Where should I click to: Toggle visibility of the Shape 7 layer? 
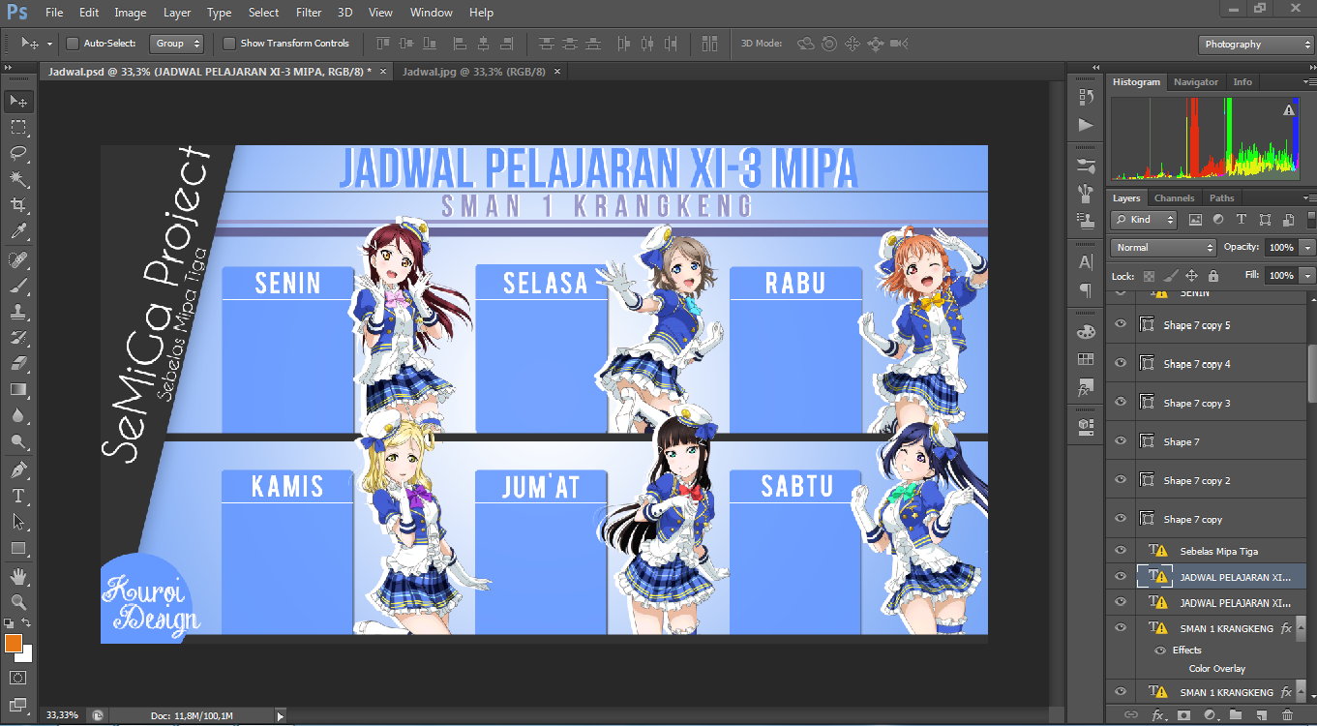click(x=1121, y=440)
